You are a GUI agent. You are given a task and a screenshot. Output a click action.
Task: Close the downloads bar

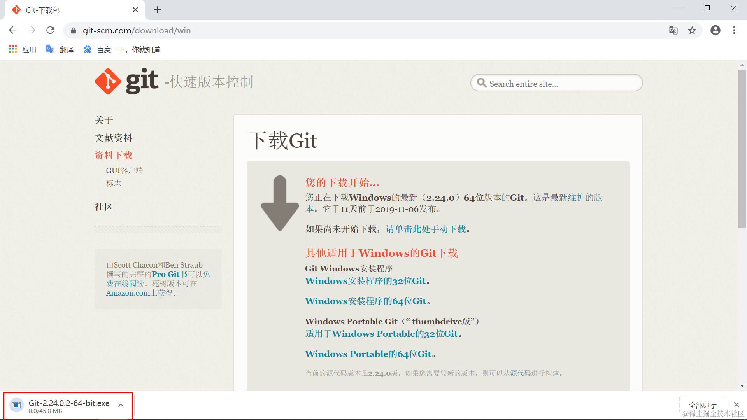[x=736, y=405]
